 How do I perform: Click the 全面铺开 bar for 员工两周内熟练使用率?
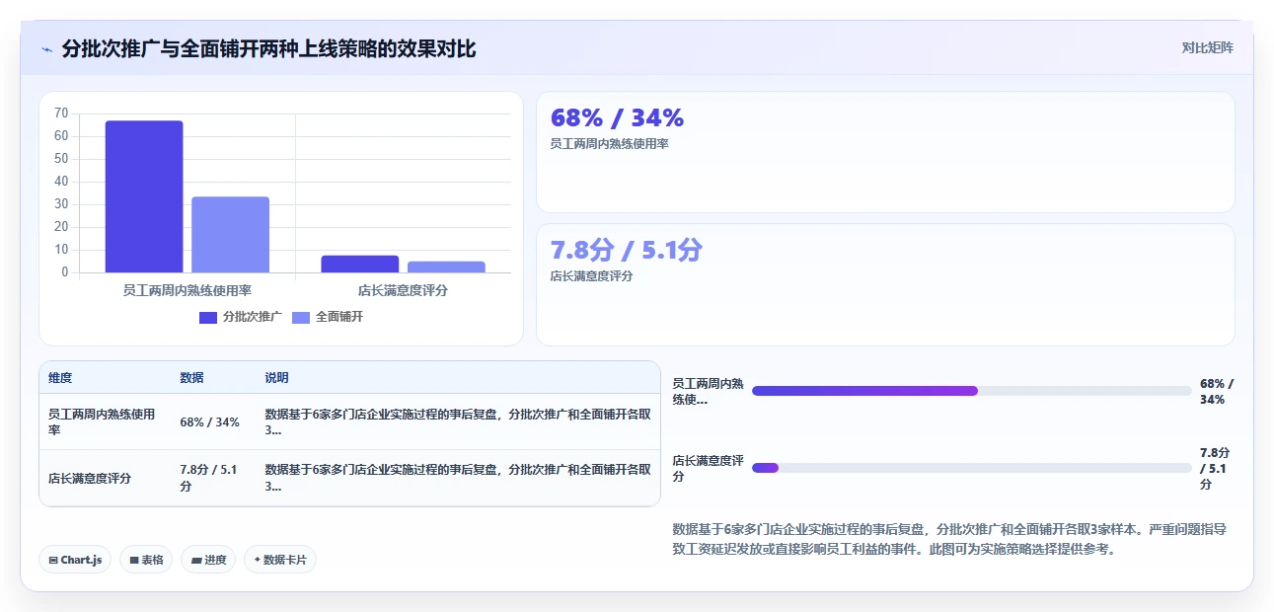(230, 235)
